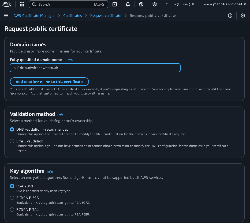Open the info panel circle icon

(230, 16)
